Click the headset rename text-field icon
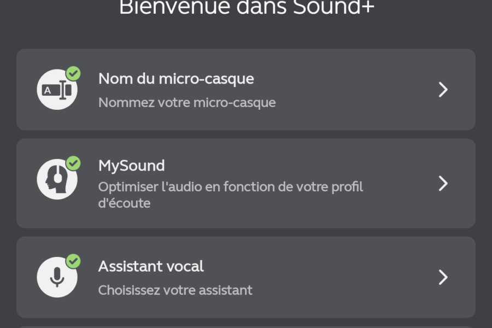 (57, 90)
